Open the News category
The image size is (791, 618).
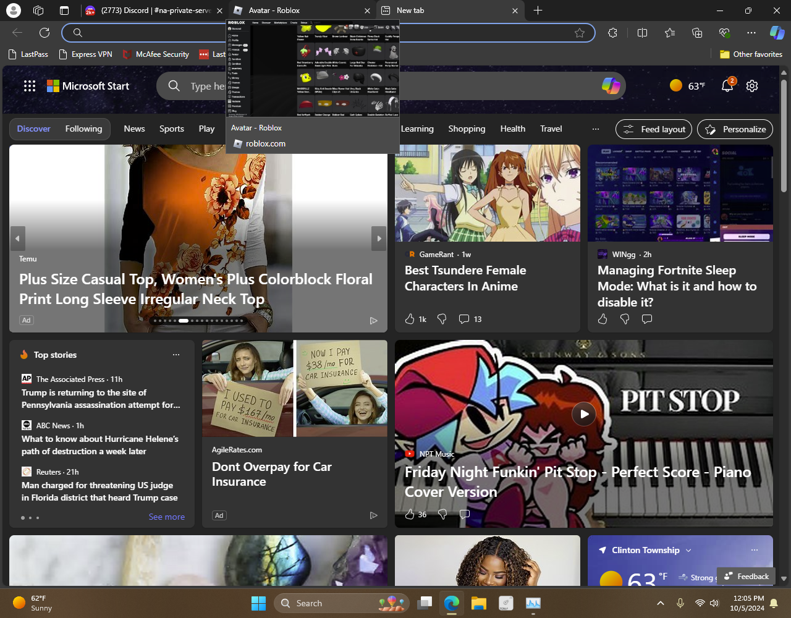(x=134, y=129)
